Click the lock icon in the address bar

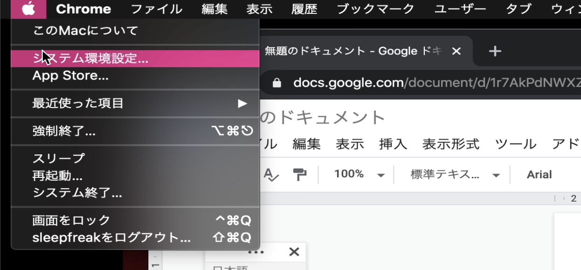point(277,83)
